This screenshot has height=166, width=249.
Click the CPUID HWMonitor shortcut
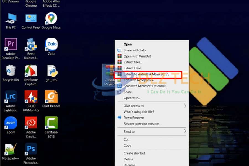tap(31, 97)
